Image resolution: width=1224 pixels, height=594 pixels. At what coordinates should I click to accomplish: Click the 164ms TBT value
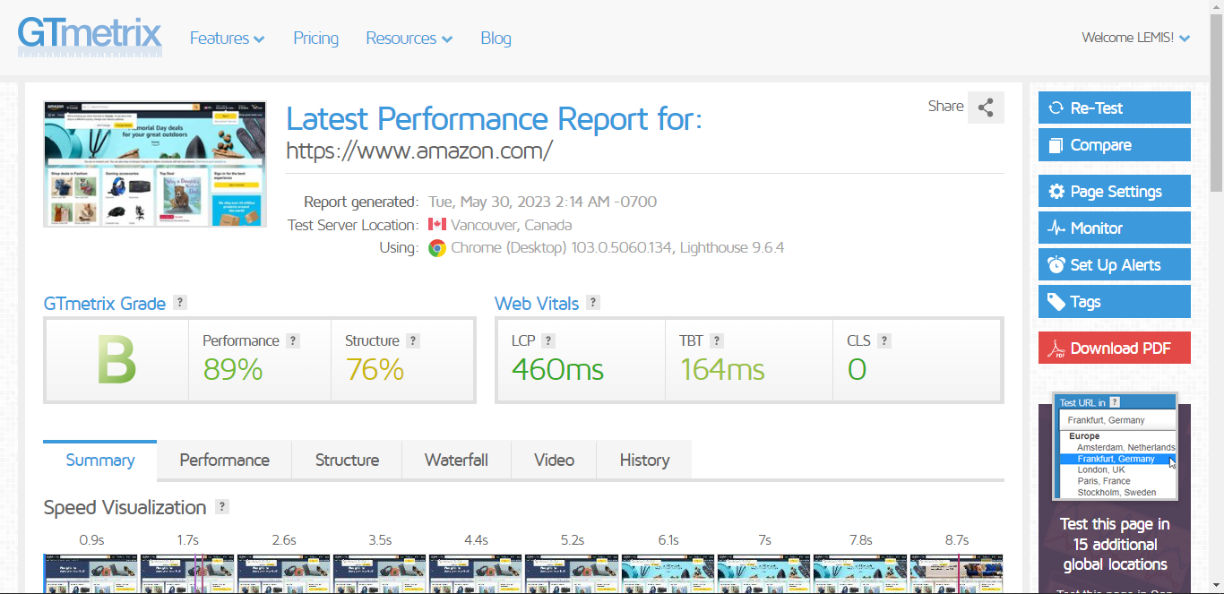click(722, 369)
